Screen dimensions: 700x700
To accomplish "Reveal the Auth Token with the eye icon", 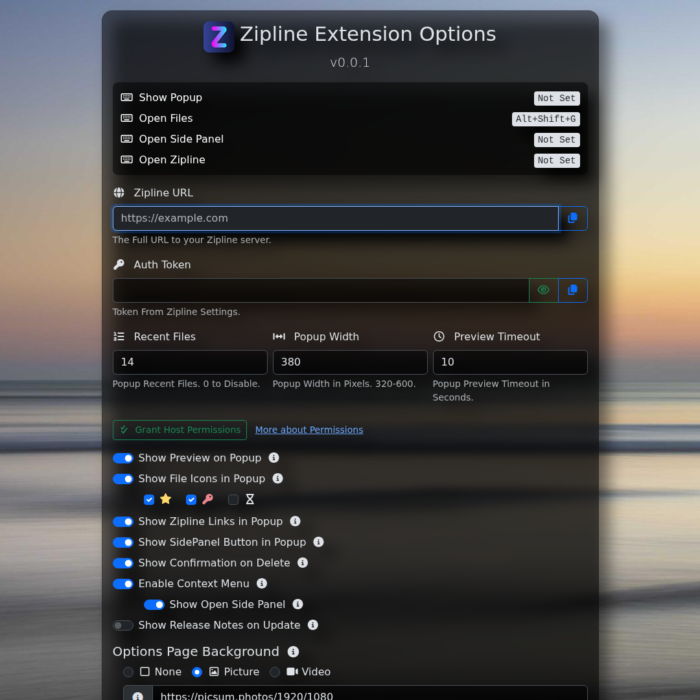I will 543,290.
